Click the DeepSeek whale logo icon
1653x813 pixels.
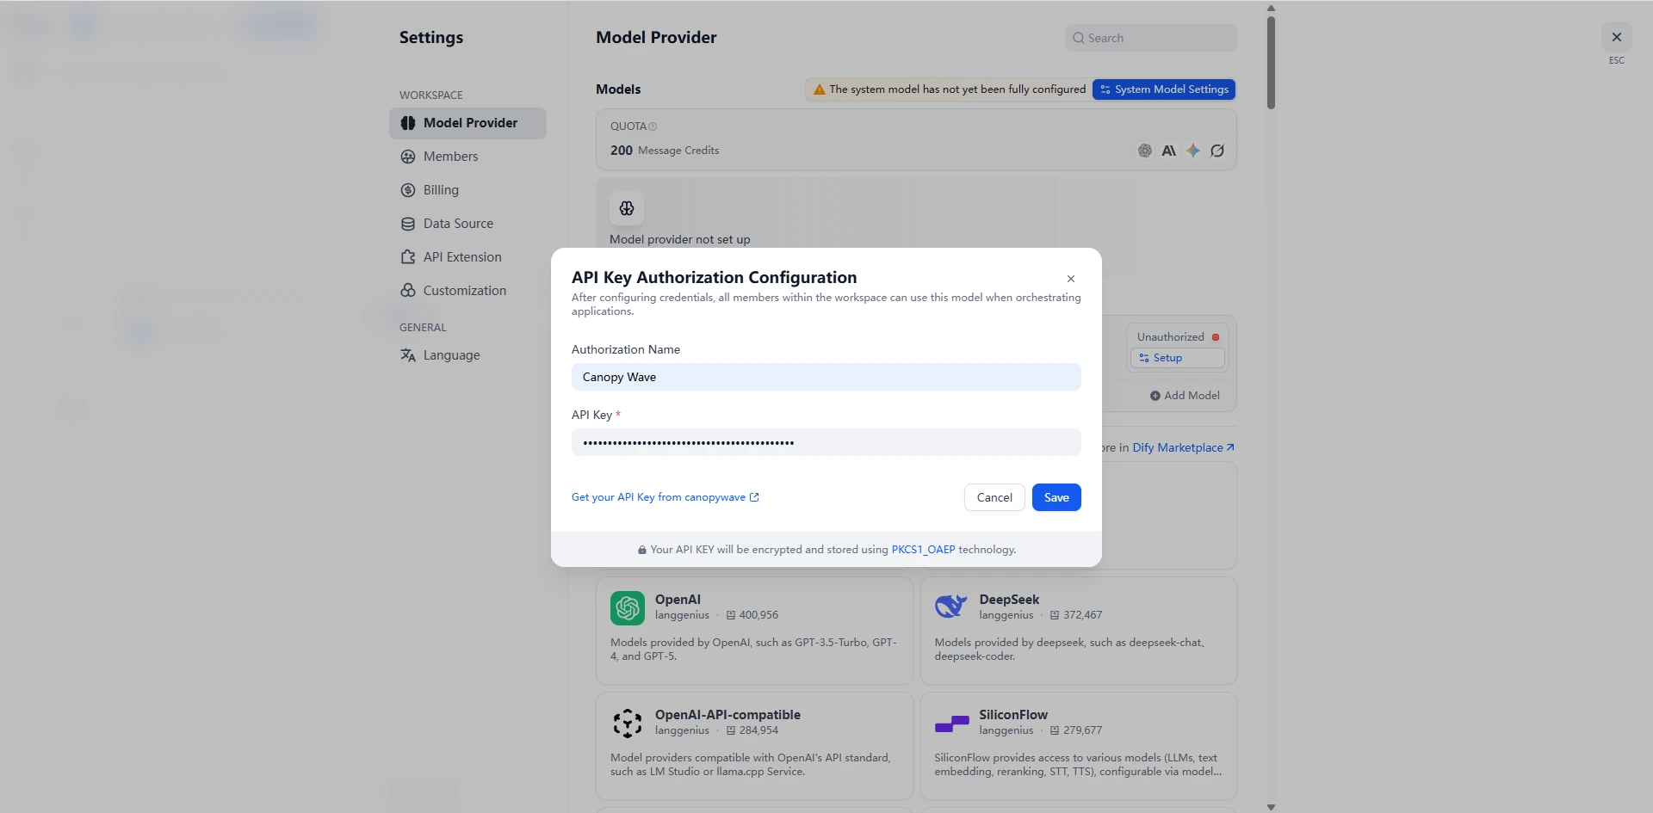[x=950, y=607]
